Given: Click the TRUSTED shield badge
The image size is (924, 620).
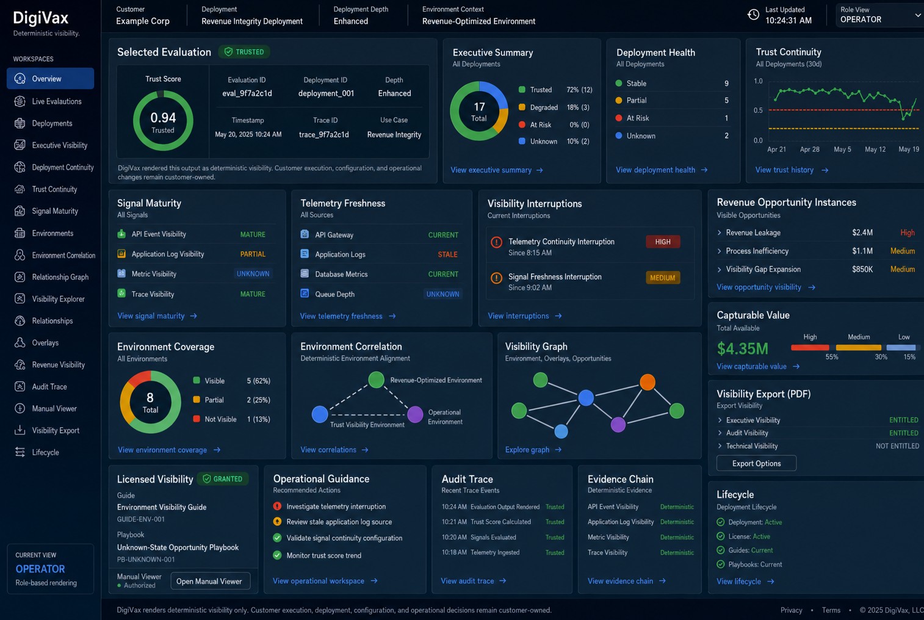Looking at the screenshot, I should [244, 52].
